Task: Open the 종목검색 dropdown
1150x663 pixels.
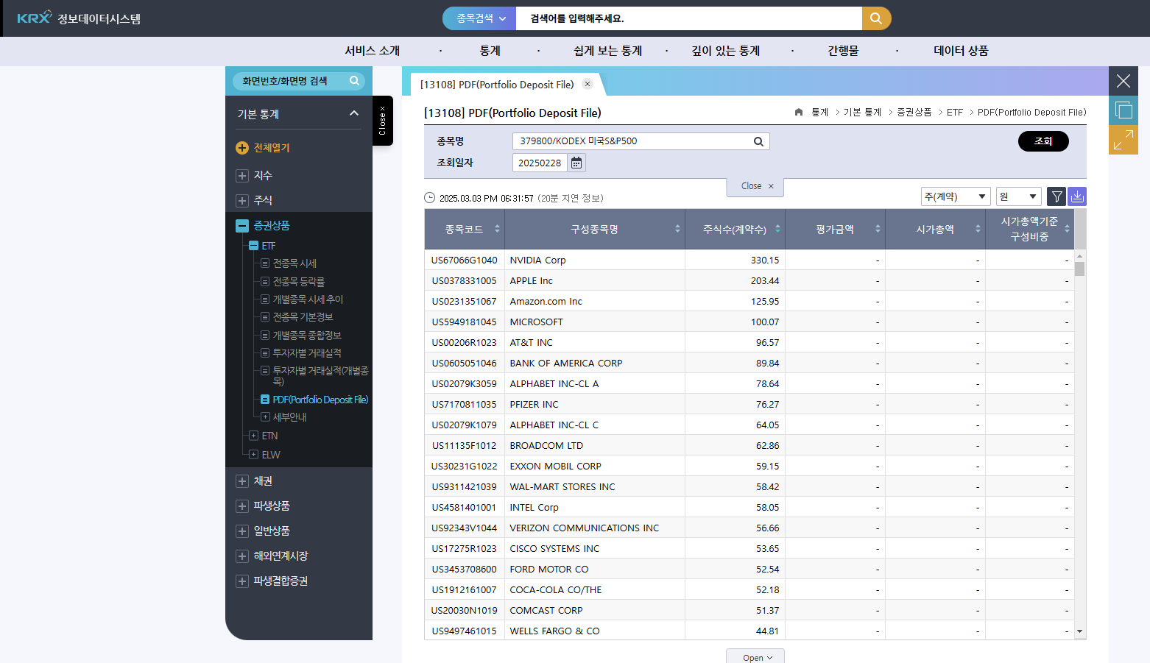Action: pyautogui.click(x=480, y=18)
